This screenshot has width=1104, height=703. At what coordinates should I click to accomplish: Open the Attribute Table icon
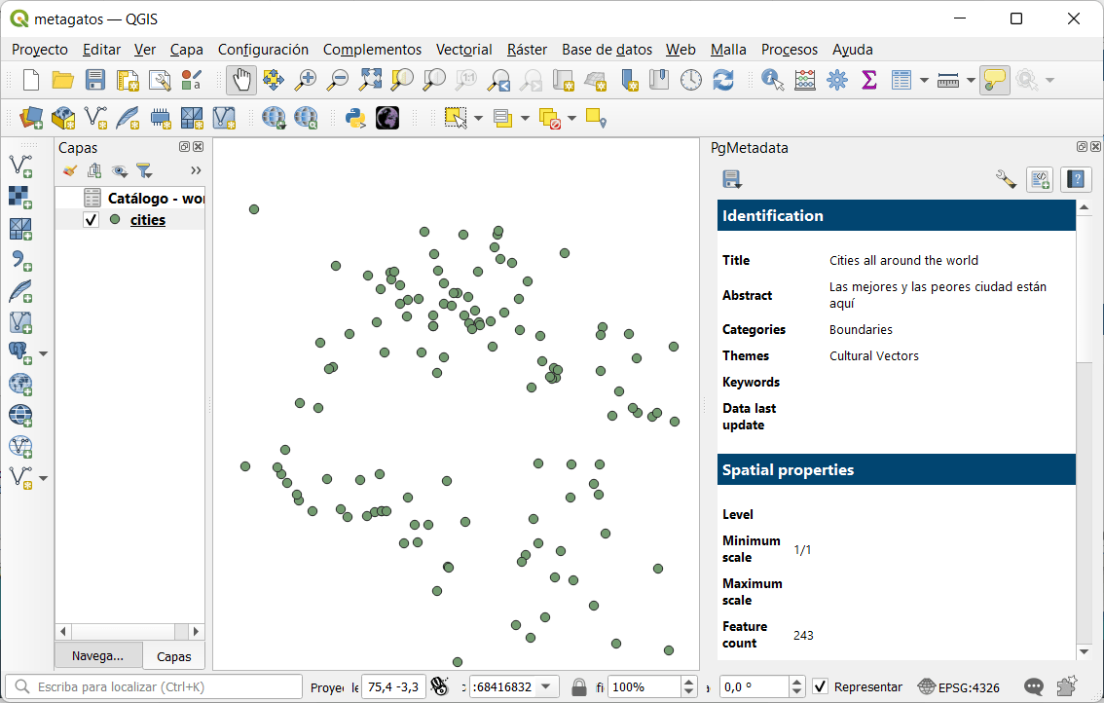point(901,80)
